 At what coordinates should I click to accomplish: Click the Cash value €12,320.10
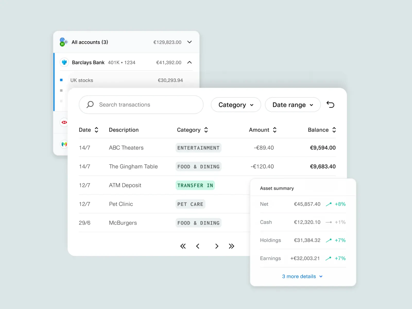coord(307,222)
